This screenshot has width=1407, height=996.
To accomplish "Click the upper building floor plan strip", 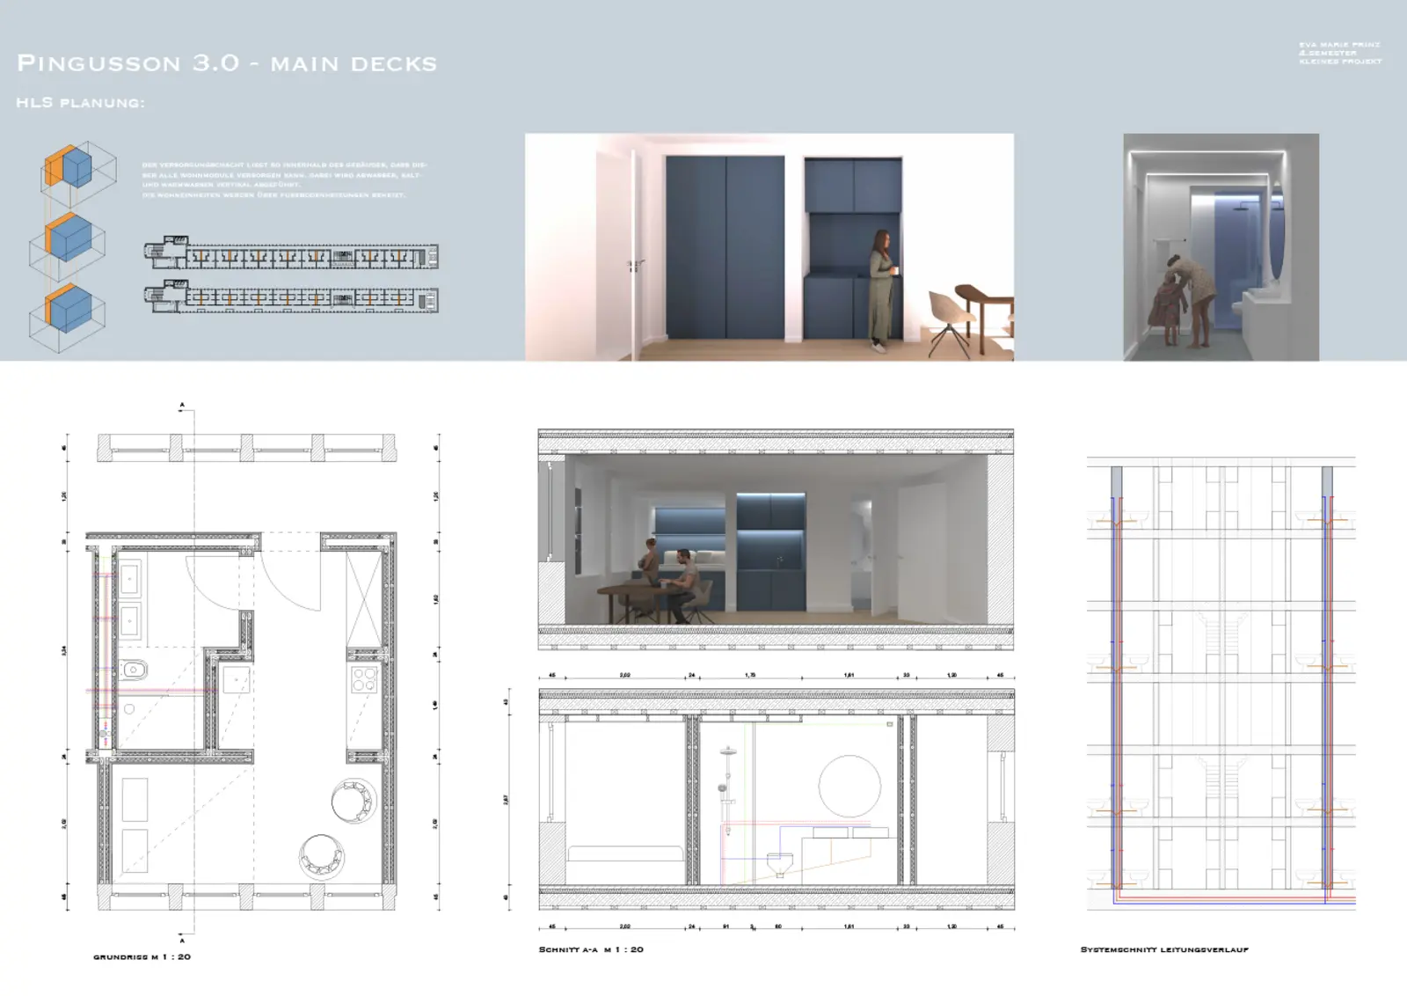I will click(291, 255).
